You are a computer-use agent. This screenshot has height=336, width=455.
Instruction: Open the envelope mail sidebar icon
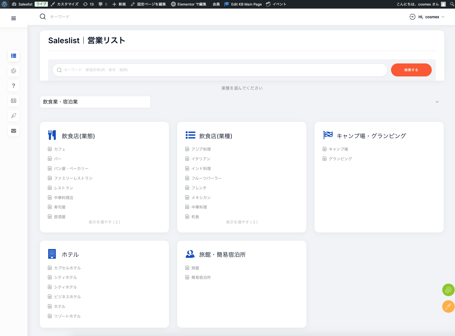[x=14, y=131]
